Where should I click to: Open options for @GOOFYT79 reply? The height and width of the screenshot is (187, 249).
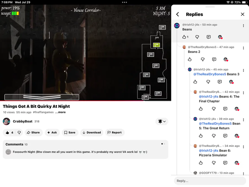click(x=243, y=174)
